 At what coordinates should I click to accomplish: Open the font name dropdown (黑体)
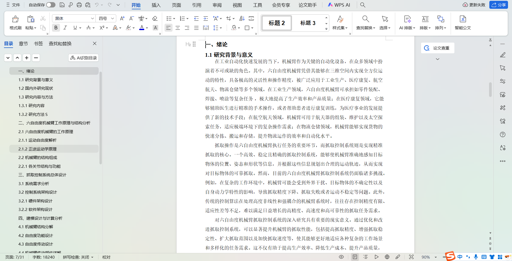click(x=92, y=18)
